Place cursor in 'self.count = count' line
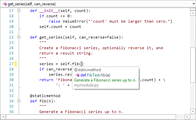196x120 pixels. click(60, 27)
